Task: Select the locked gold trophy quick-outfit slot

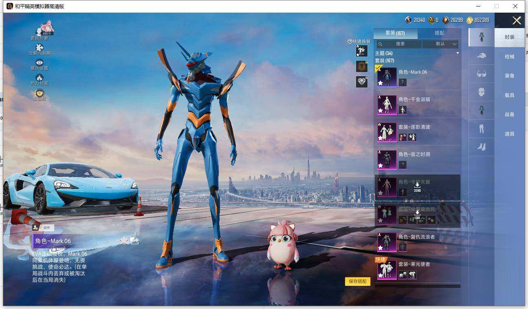Action: 362,66
